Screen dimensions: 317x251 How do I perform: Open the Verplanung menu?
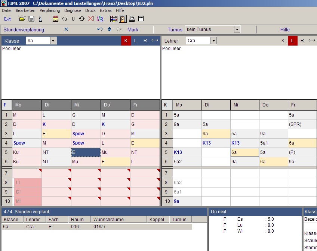pos(50,10)
